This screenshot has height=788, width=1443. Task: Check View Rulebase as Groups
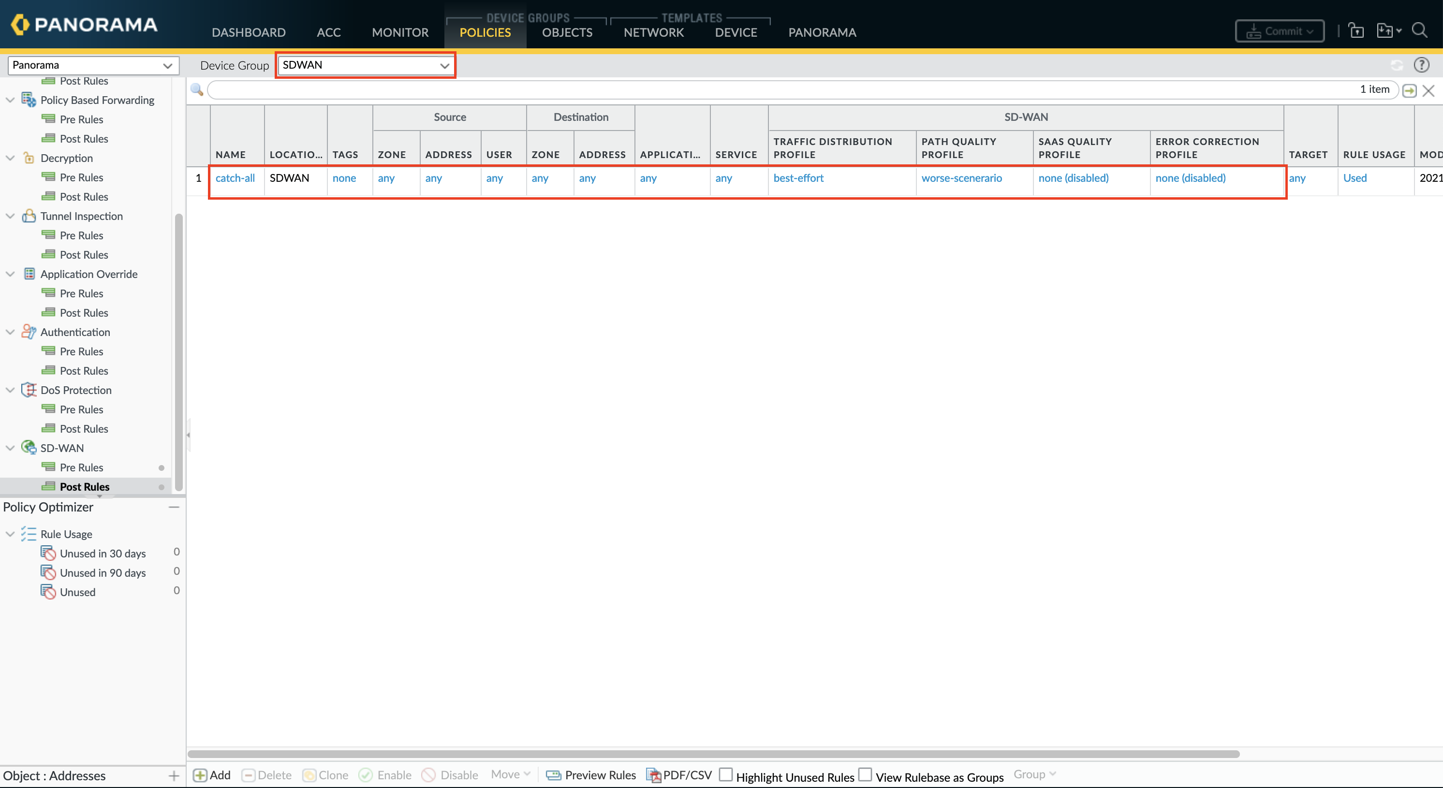(866, 774)
